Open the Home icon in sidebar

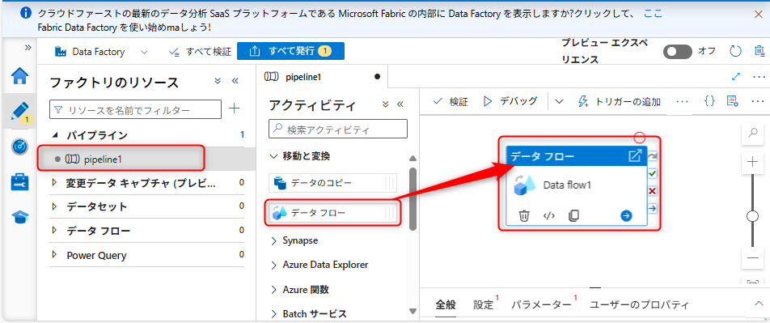19,76
